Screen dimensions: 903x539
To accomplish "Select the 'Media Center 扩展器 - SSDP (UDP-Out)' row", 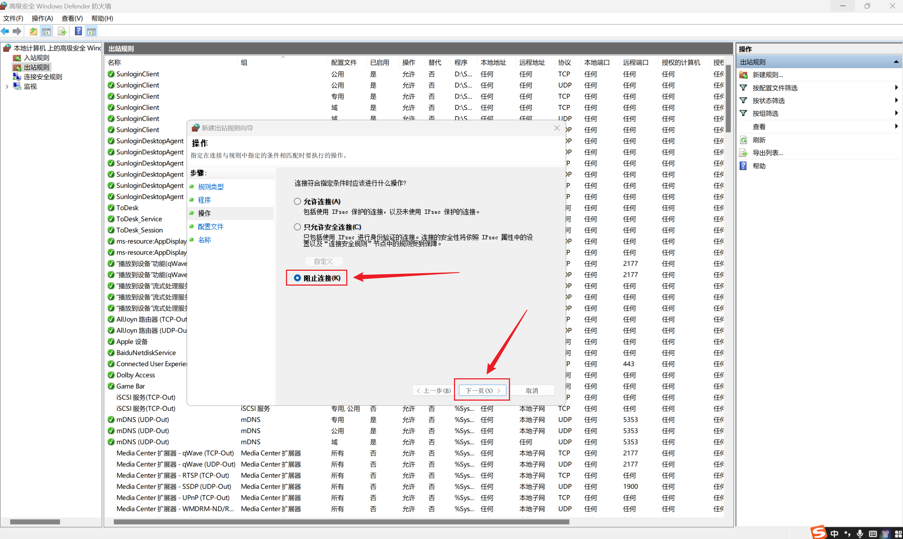I will [x=415, y=487].
